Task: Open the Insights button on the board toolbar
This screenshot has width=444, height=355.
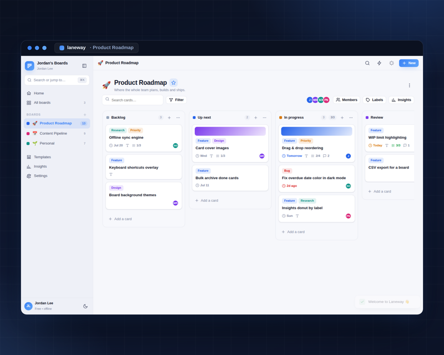Action: coord(401,100)
